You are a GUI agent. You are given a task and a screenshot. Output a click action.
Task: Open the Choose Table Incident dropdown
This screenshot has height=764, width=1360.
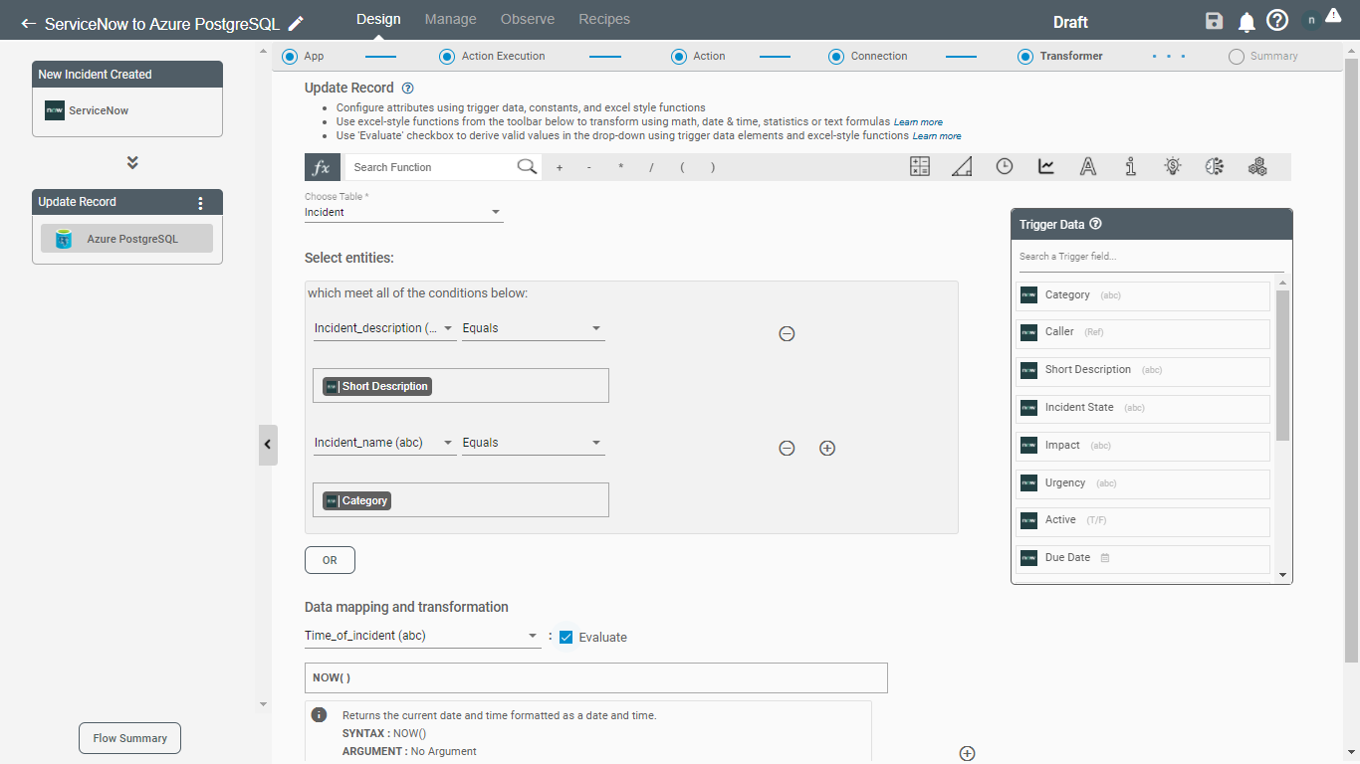(404, 212)
